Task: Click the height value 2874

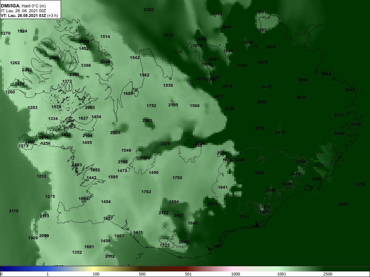Action: (x=271, y=47)
